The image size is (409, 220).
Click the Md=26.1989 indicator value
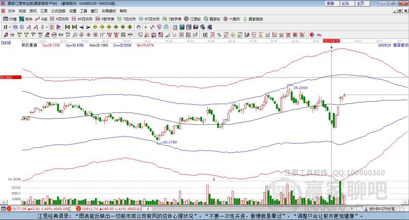coord(99,46)
